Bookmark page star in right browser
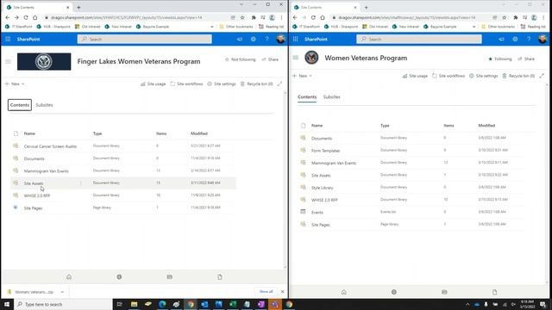Image resolution: width=552 pixels, height=310 pixels. pyautogui.click(x=504, y=17)
